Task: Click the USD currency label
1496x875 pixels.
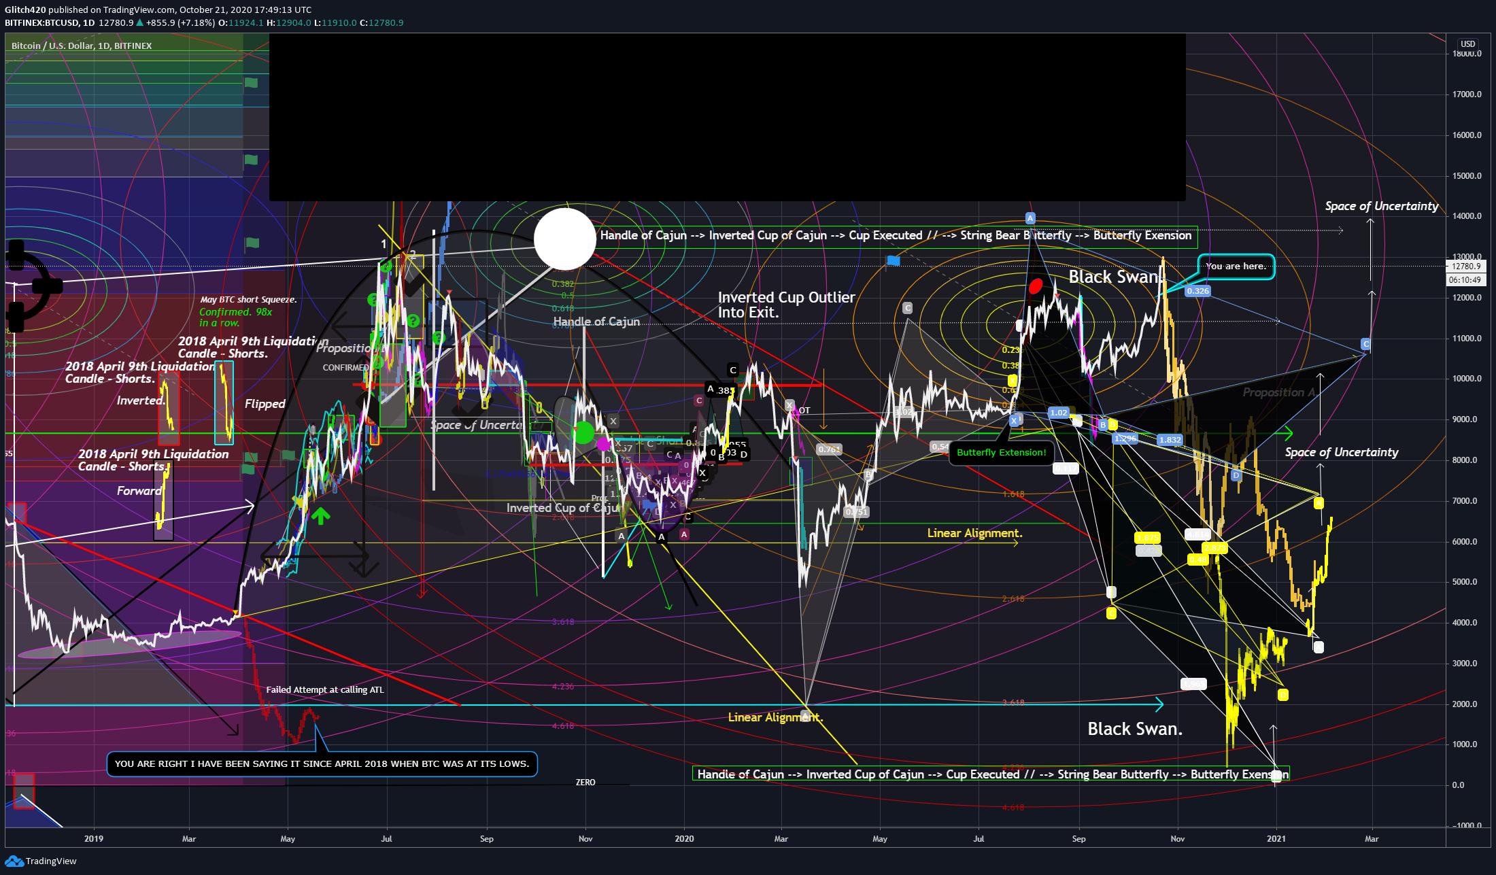Action: pyautogui.click(x=1468, y=44)
